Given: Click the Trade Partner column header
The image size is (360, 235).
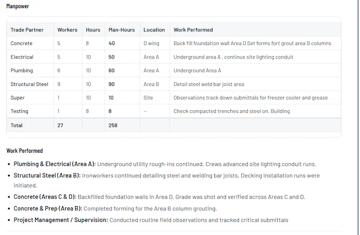Looking at the screenshot, I should coord(27,30).
